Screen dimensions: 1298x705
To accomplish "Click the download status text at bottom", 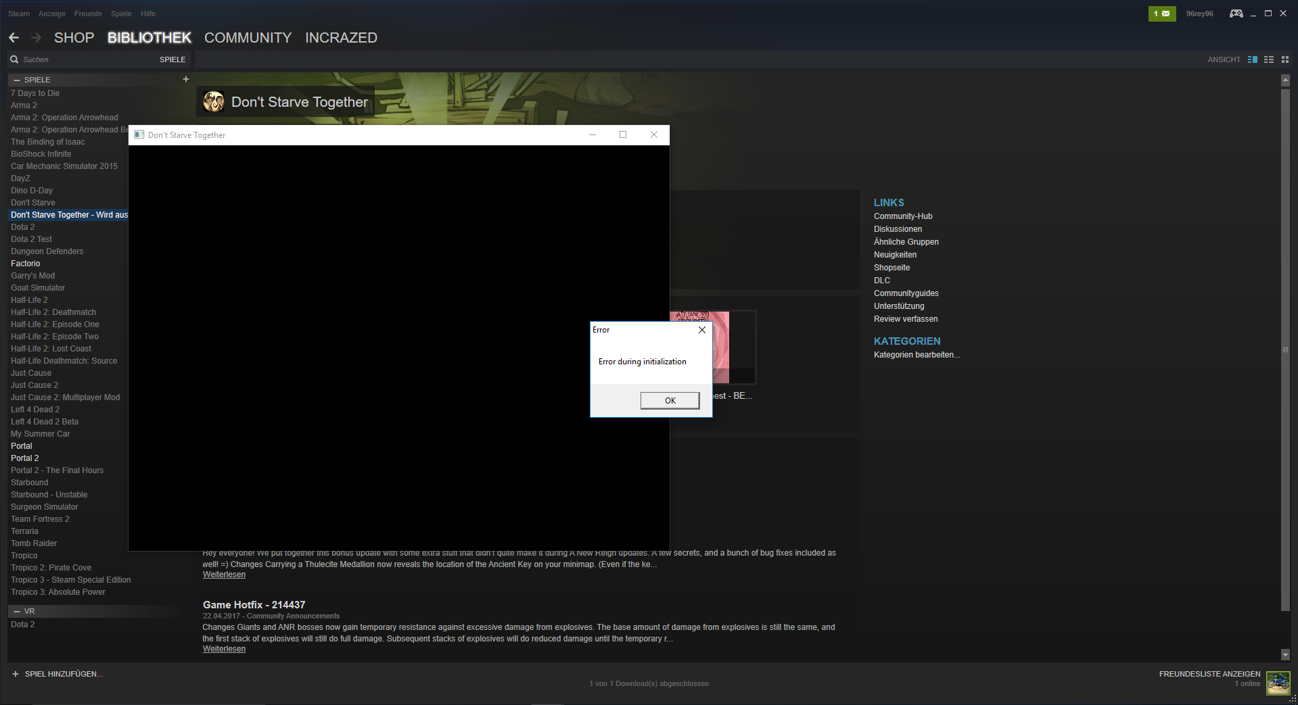I will tap(649, 683).
